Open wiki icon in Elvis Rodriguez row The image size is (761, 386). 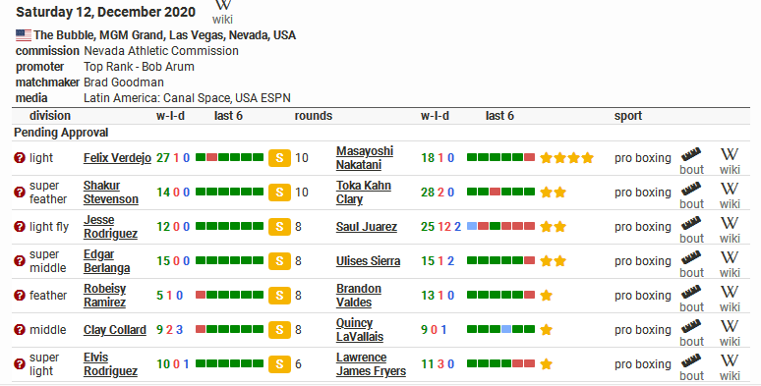(730, 367)
